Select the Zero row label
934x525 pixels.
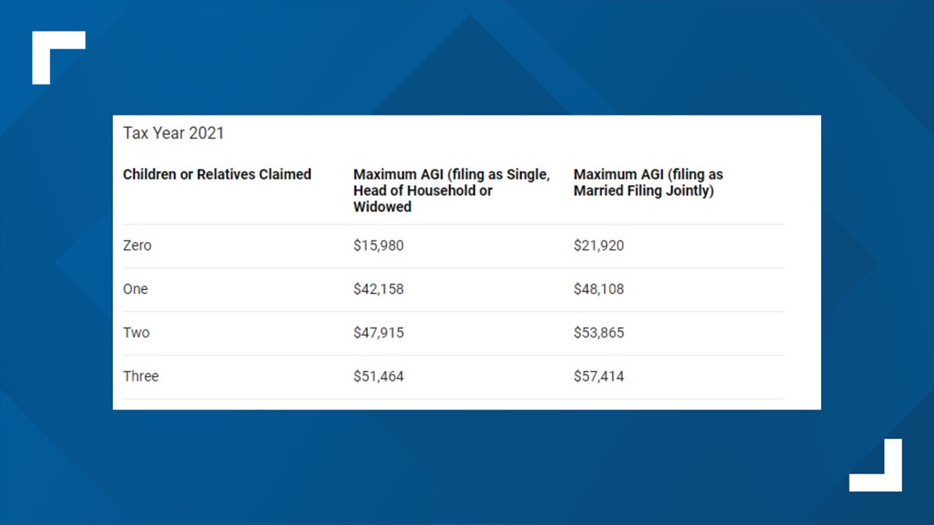pos(137,245)
